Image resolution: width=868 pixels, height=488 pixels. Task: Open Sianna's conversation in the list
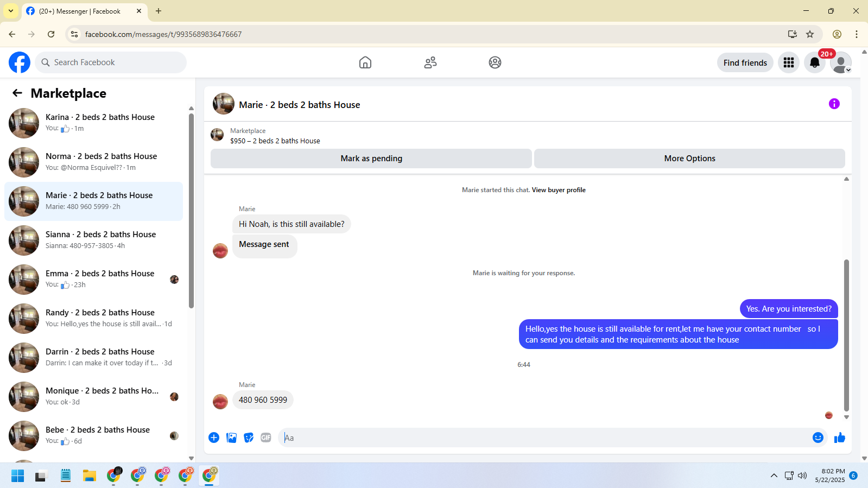click(x=93, y=240)
